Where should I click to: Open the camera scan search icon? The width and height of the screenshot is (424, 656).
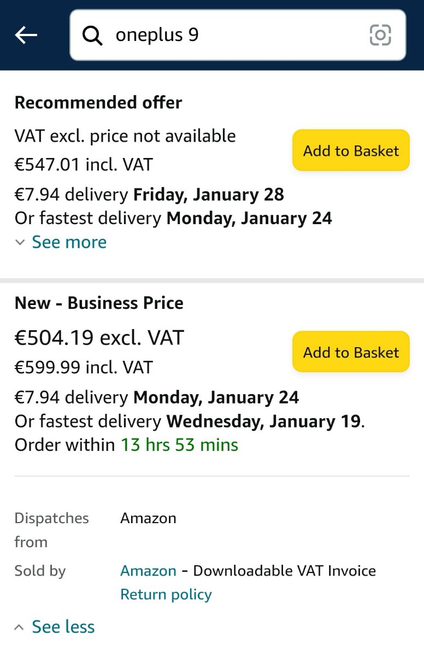coord(380,36)
